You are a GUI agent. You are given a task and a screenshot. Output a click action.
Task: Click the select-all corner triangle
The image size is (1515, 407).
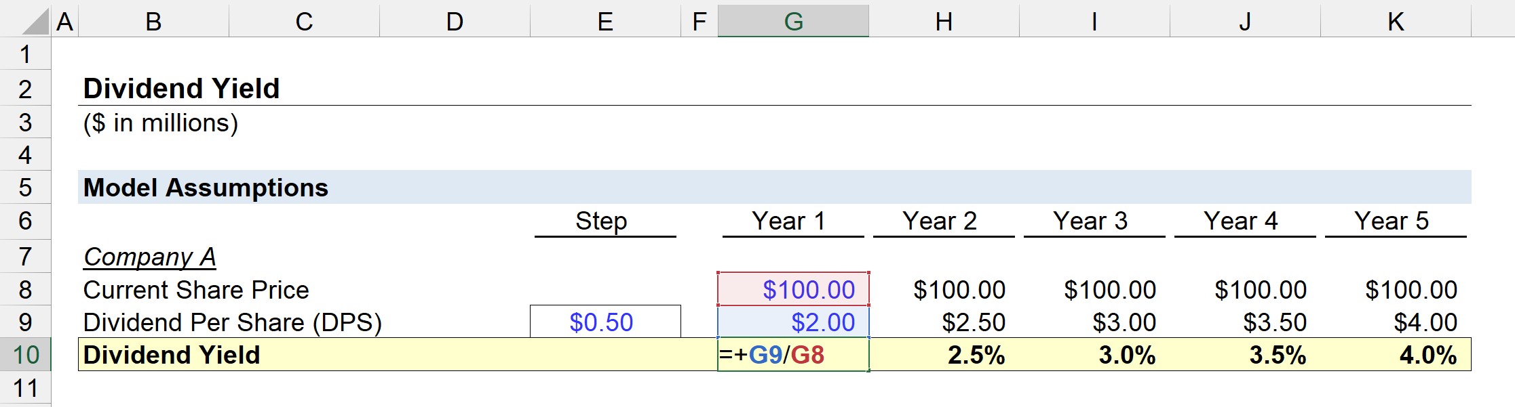tap(25, 20)
